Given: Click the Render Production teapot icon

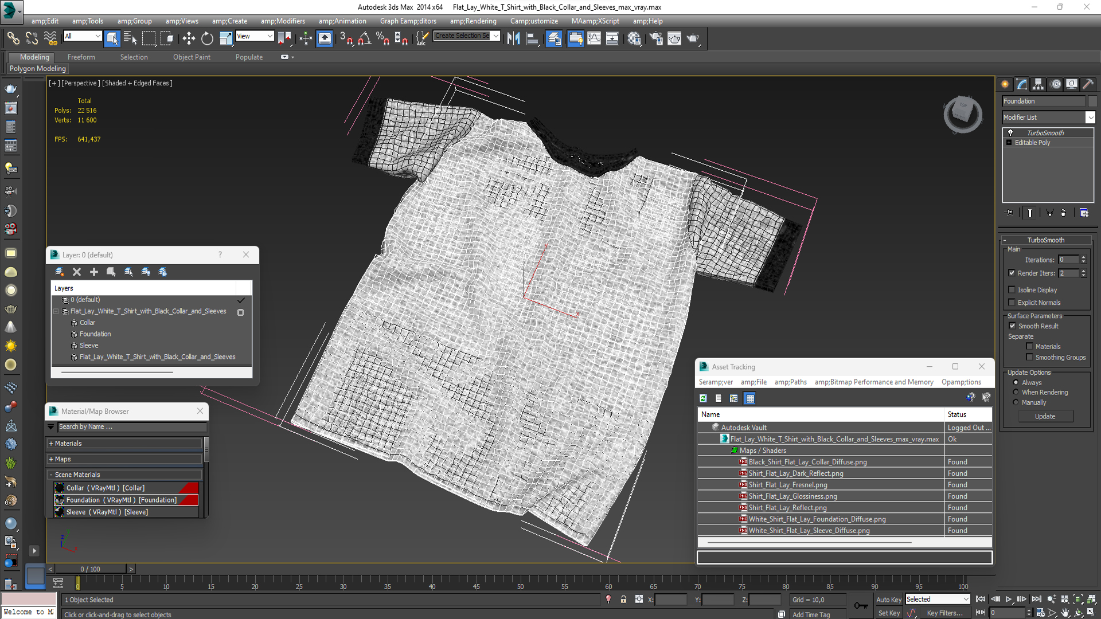Looking at the screenshot, I should tap(693, 38).
